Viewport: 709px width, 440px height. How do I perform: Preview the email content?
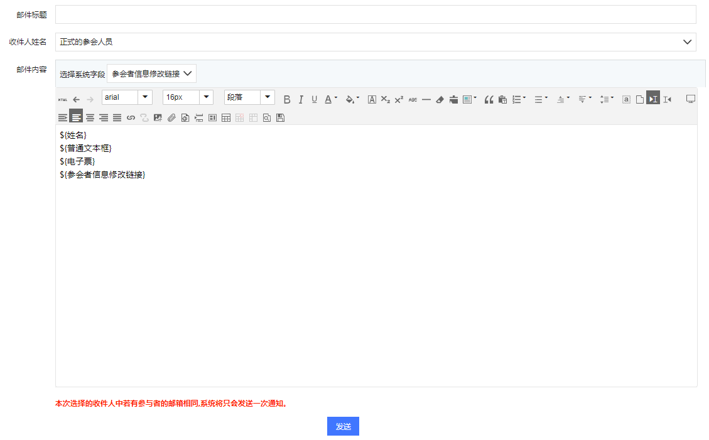point(267,118)
